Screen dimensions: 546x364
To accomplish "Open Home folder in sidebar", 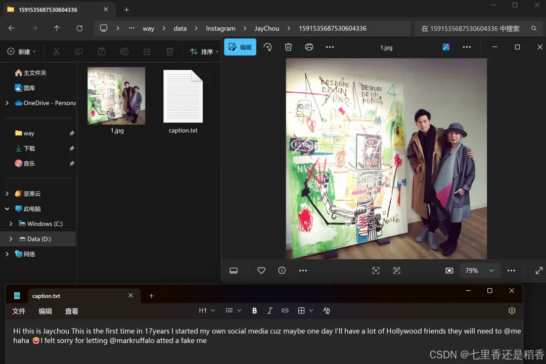I will click(31, 73).
